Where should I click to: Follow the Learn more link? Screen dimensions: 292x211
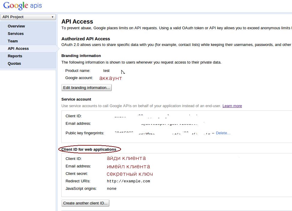click(x=232, y=106)
